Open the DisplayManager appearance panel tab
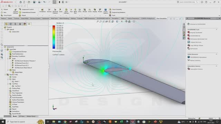The height and width of the screenshot is (124, 221). point(25,24)
